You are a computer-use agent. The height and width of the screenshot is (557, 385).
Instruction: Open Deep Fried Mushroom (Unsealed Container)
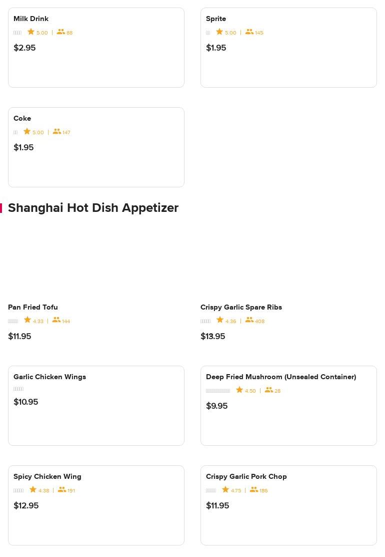tap(281, 377)
